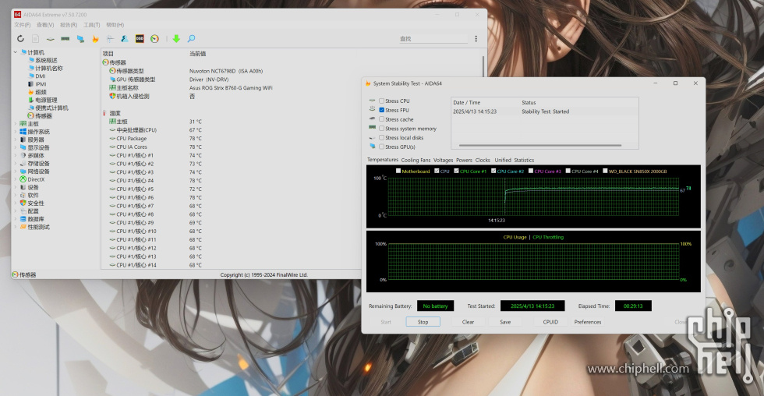This screenshot has height=396, width=764.
Task: Expand the 操作系统 tree node
Action: (x=16, y=132)
